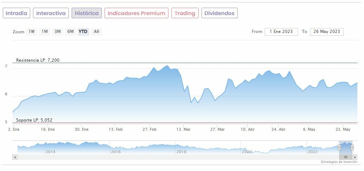The image size is (364, 171).
Task: Choose the 3M zoom range
Action: 58,32
